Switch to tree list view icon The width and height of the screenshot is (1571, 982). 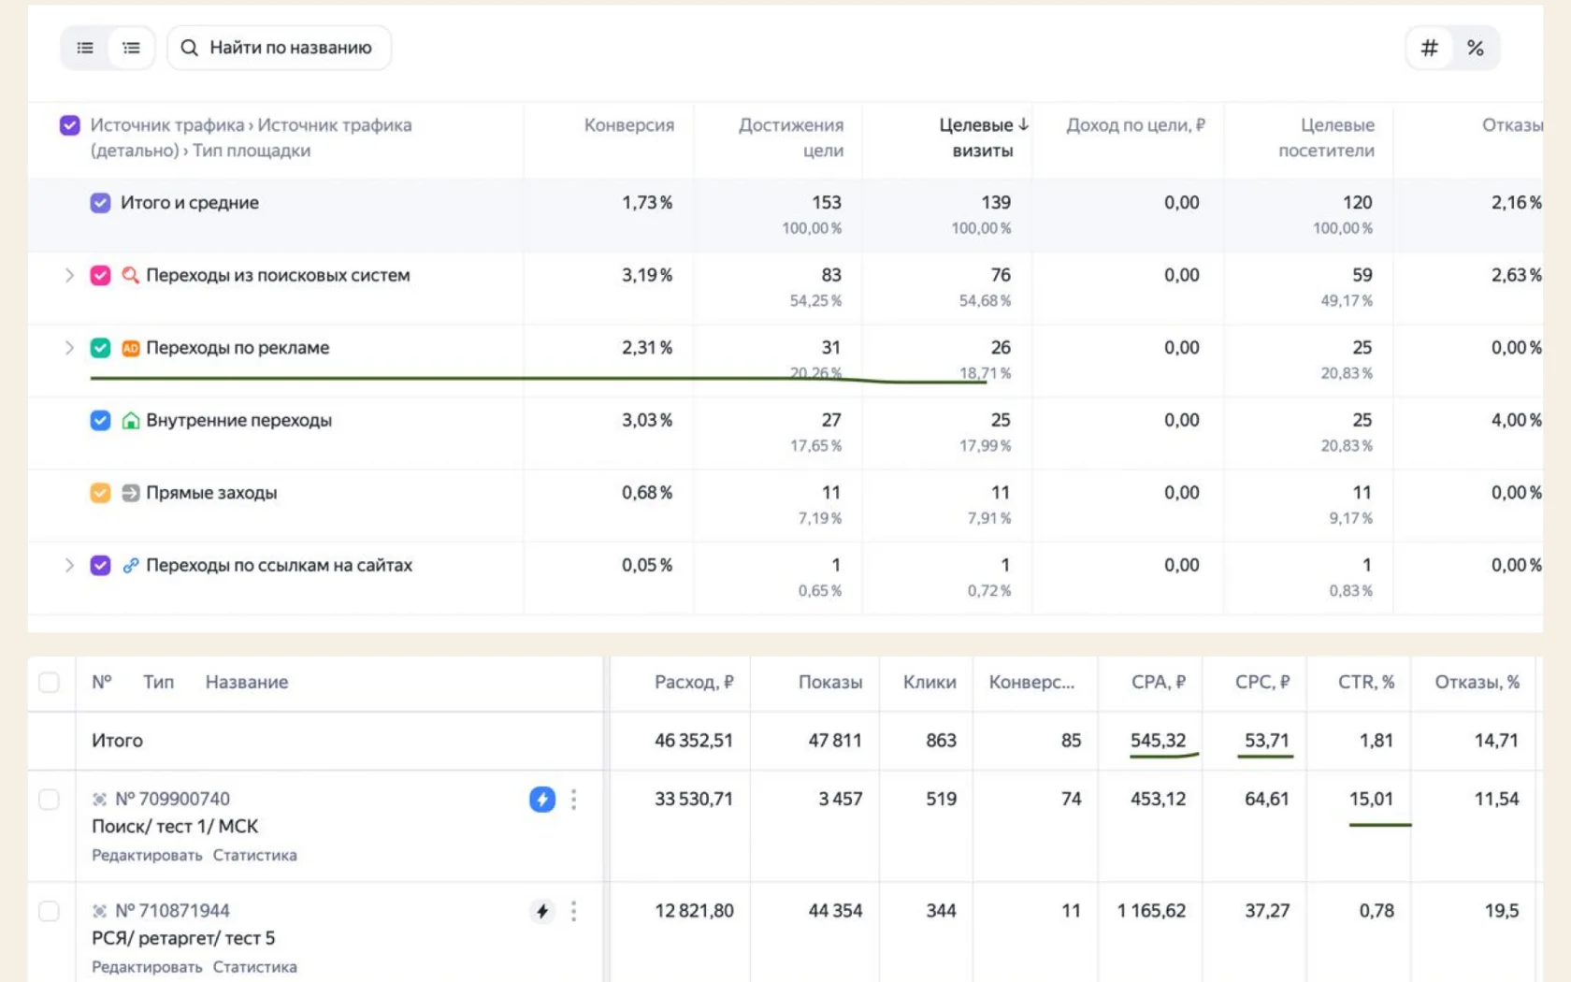pyautogui.click(x=131, y=48)
